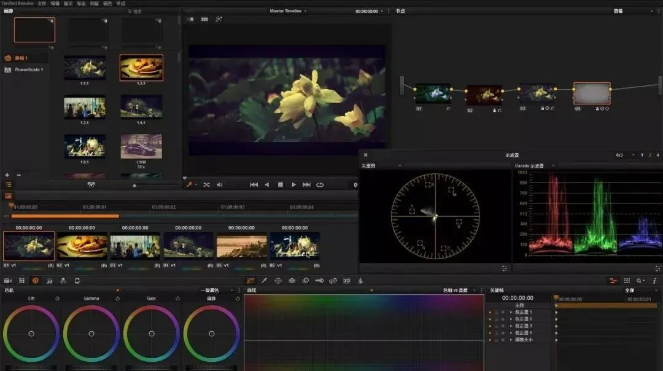This screenshot has height=371, width=663.
Task: Open the Power Window palette icon
Action: click(278, 281)
